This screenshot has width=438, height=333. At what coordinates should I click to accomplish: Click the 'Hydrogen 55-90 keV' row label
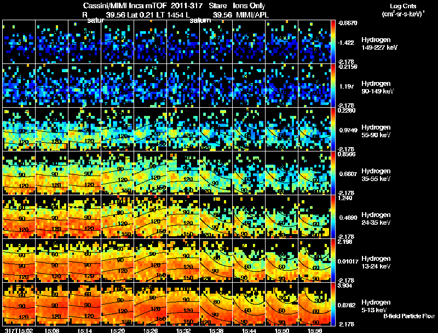pos(376,131)
